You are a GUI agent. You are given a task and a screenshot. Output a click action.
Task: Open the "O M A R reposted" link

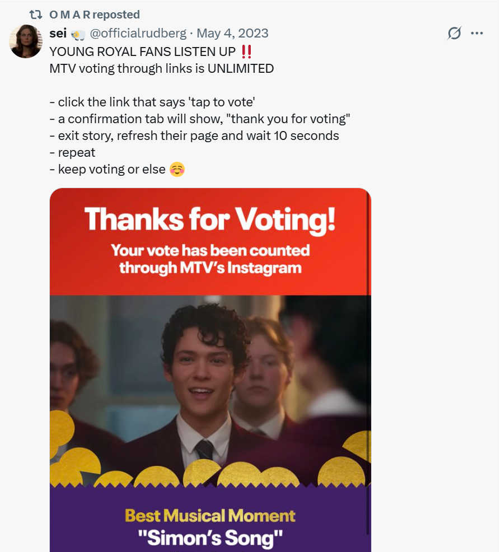95,15
